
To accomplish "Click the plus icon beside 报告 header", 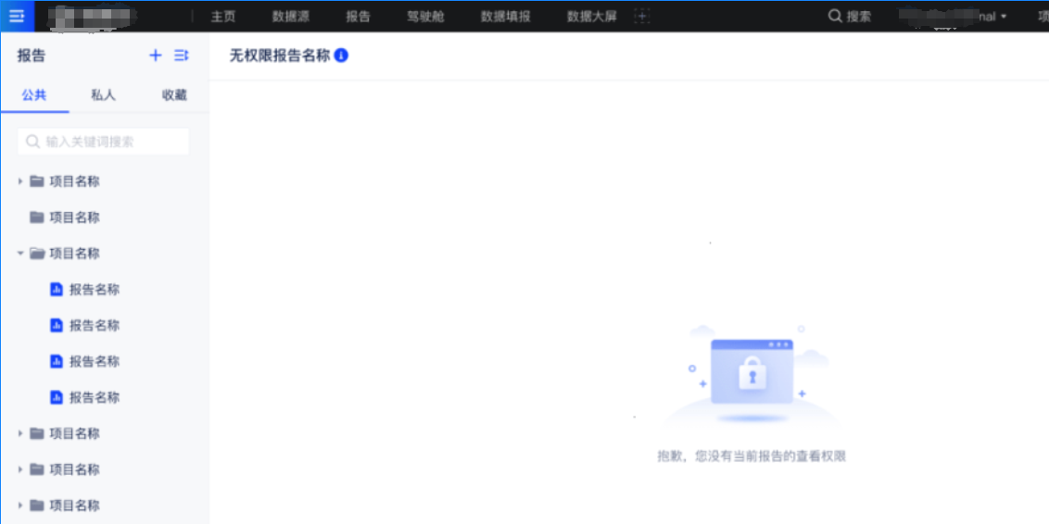I will click(156, 56).
